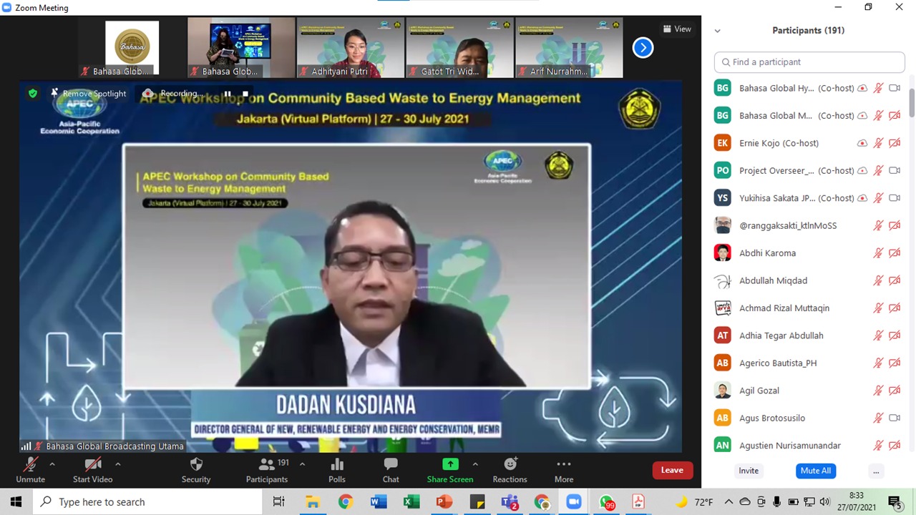
Task: Click the Find a participant search field
Action: pyautogui.click(x=809, y=62)
